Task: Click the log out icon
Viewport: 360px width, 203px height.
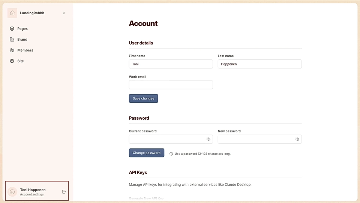Action: (64, 192)
